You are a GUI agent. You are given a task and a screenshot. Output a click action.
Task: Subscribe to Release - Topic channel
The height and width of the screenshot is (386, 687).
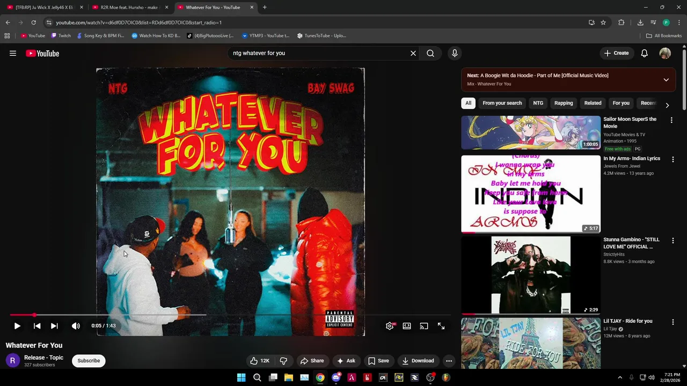89,361
